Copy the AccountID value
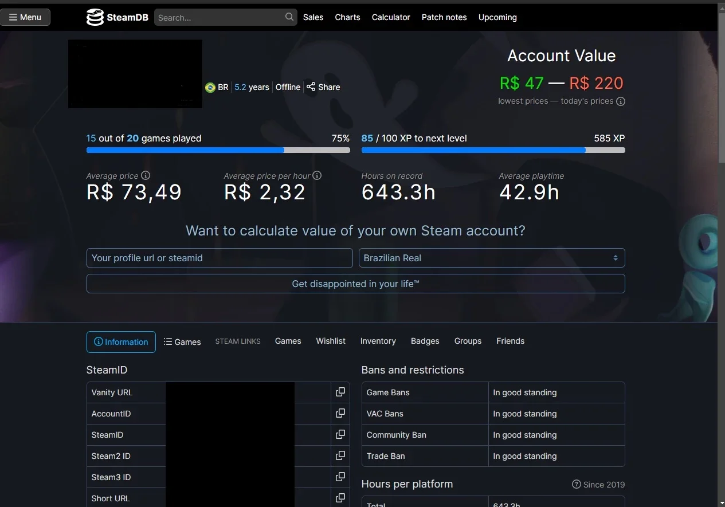The width and height of the screenshot is (725, 507). [x=340, y=414]
